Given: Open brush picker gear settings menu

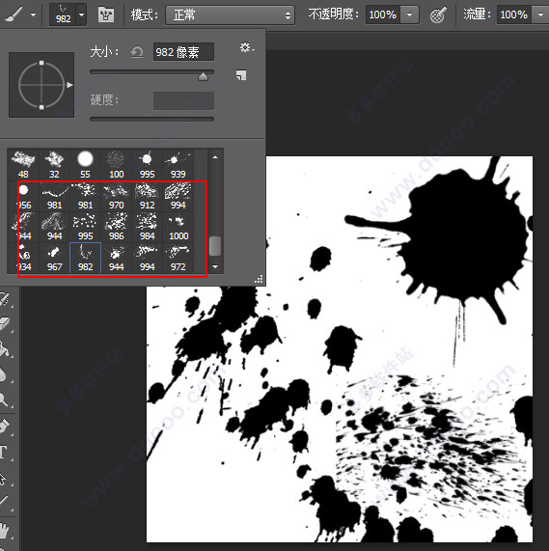Looking at the screenshot, I should point(247,48).
